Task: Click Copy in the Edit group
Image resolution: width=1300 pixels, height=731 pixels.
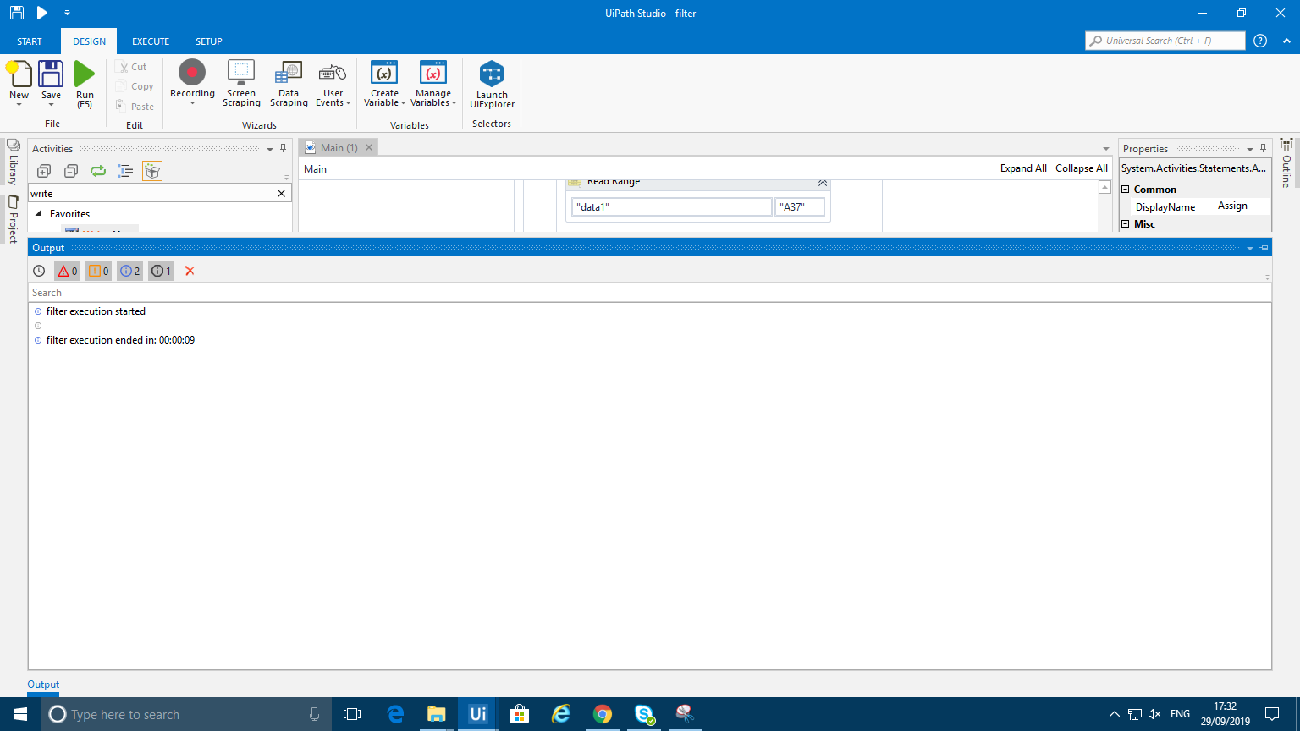Action: coord(135,86)
